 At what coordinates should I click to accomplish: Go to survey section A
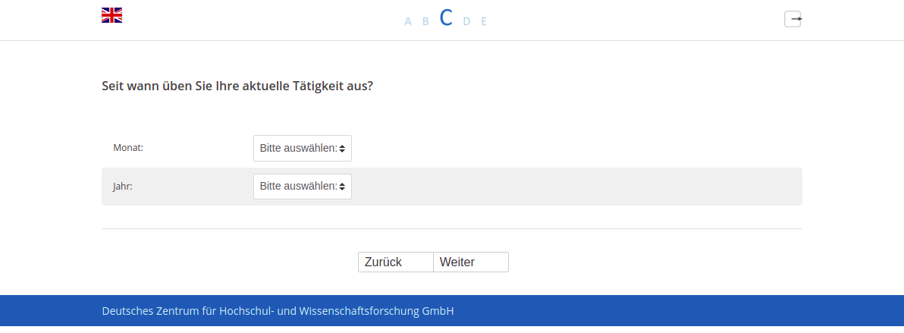click(x=408, y=22)
